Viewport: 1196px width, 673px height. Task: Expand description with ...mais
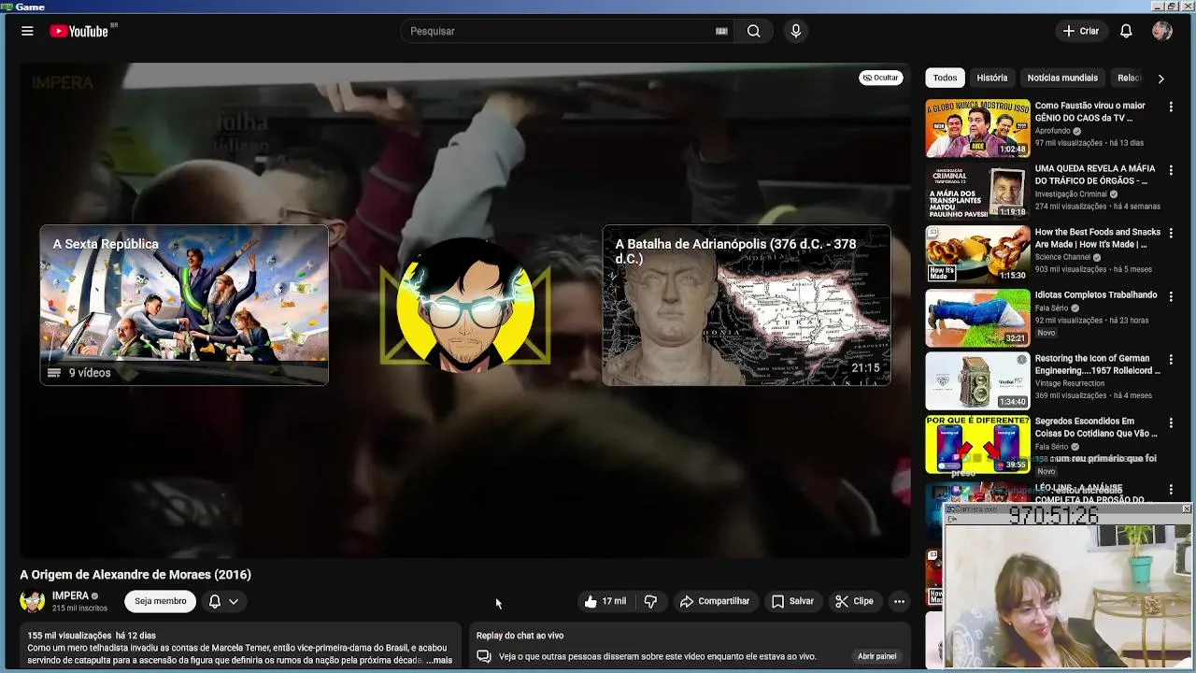439,660
